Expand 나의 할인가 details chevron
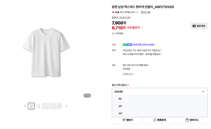This screenshot has width=211, height=129. (142, 28)
